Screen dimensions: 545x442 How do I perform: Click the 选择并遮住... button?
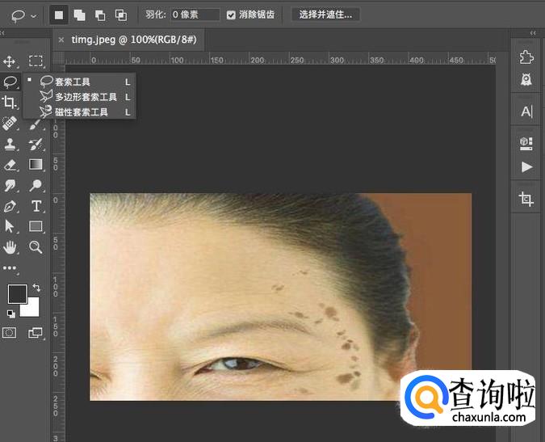coord(325,15)
